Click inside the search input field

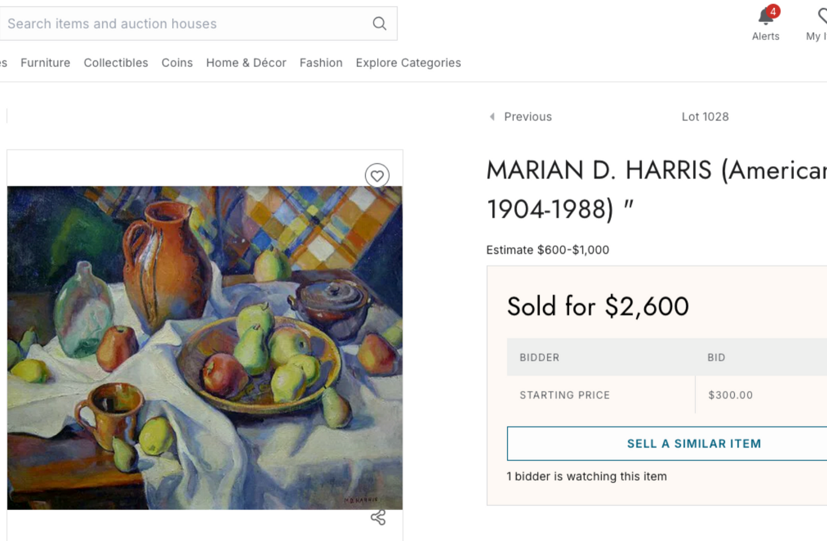click(172, 23)
